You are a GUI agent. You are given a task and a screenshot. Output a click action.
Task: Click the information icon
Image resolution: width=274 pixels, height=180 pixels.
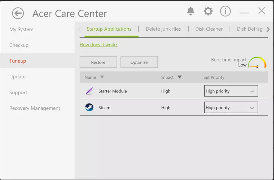225,11
